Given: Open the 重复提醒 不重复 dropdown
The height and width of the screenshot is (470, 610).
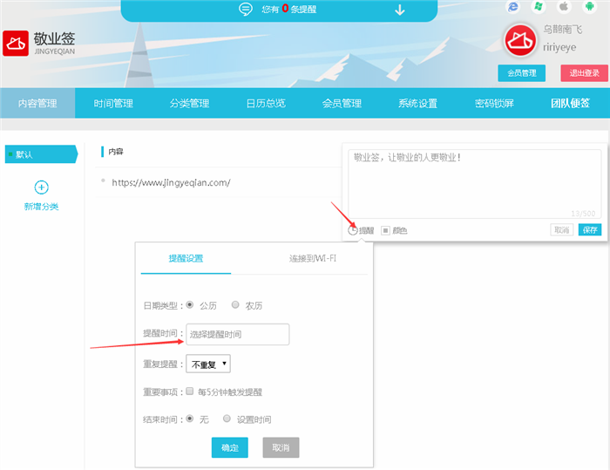Looking at the screenshot, I should pos(208,364).
